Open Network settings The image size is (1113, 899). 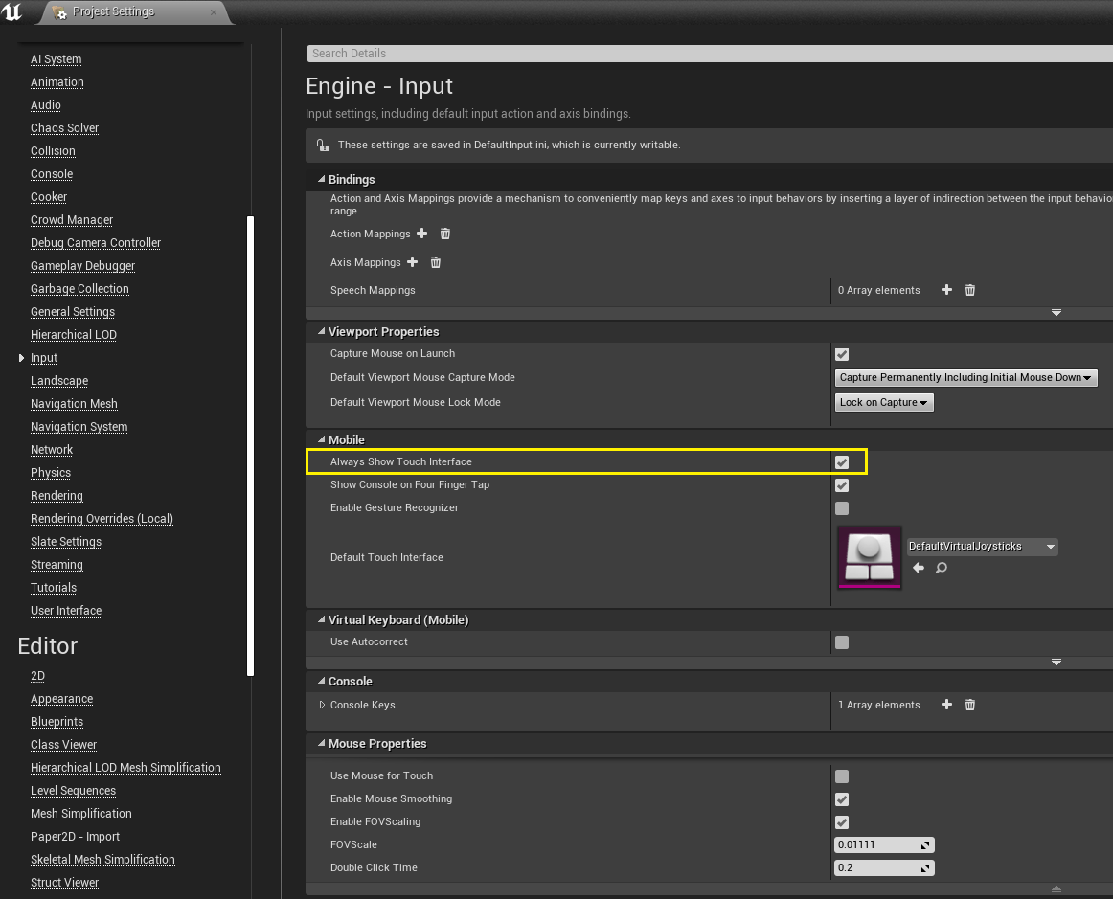tap(52, 450)
